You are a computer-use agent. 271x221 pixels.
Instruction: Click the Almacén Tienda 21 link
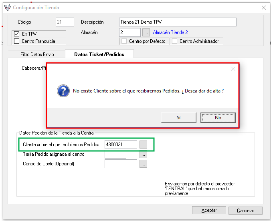point(171,32)
